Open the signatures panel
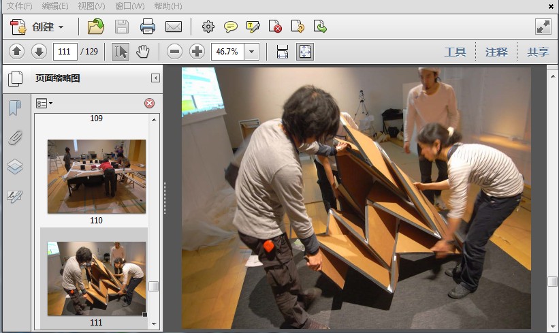The height and width of the screenshot is (333, 559). click(15, 195)
